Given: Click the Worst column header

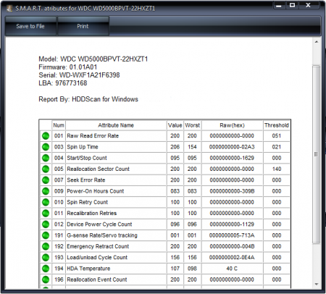Looking at the screenshot, I should [193, 125].
